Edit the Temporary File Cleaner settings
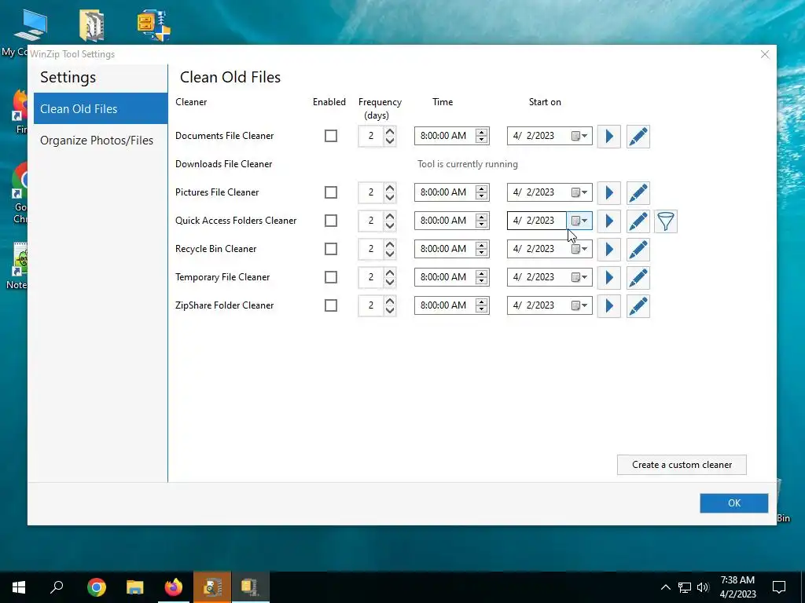Viewport: 805px width, 603px height. point(638,277)
